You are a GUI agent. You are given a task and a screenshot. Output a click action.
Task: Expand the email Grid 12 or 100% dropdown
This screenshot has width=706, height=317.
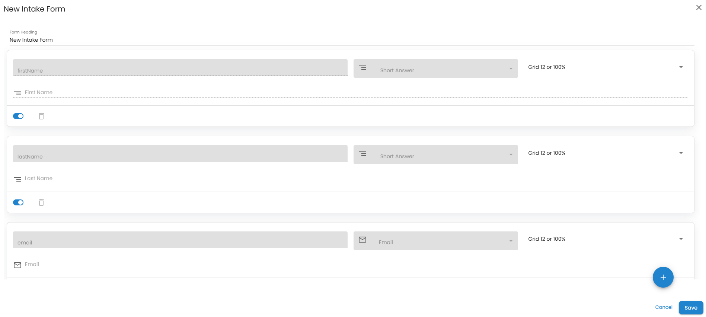point(606,239)
